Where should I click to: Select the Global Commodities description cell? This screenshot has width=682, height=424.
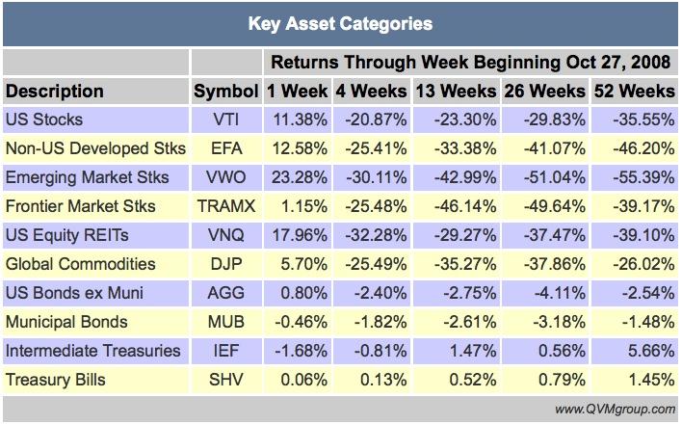[80, 264]
